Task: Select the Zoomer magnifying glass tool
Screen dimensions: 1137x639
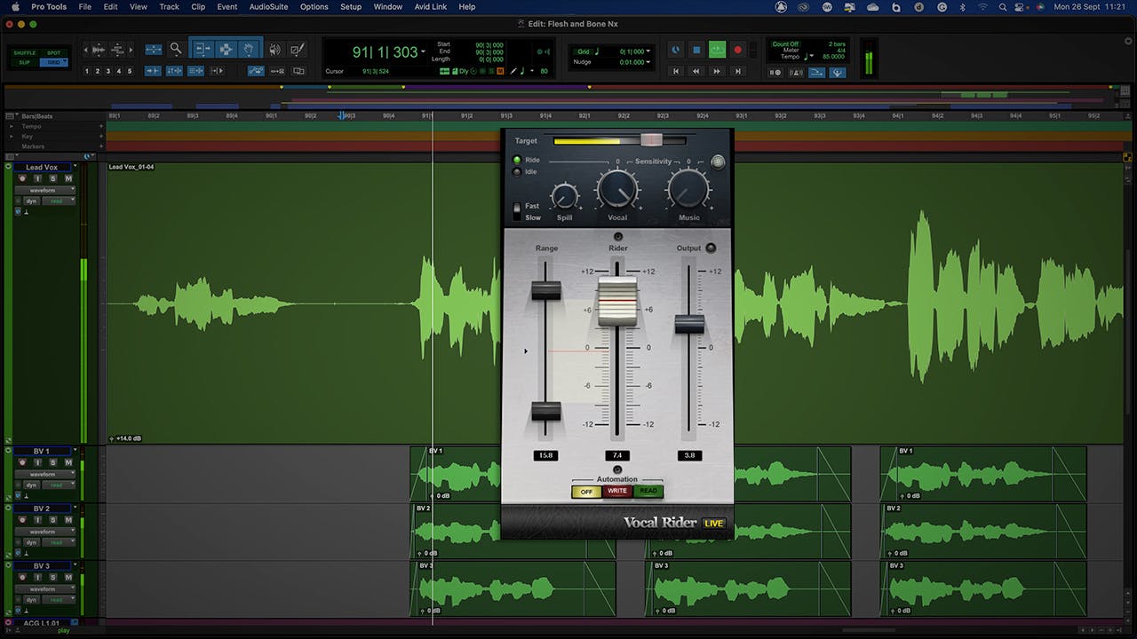Action: [x=176, y=49]
